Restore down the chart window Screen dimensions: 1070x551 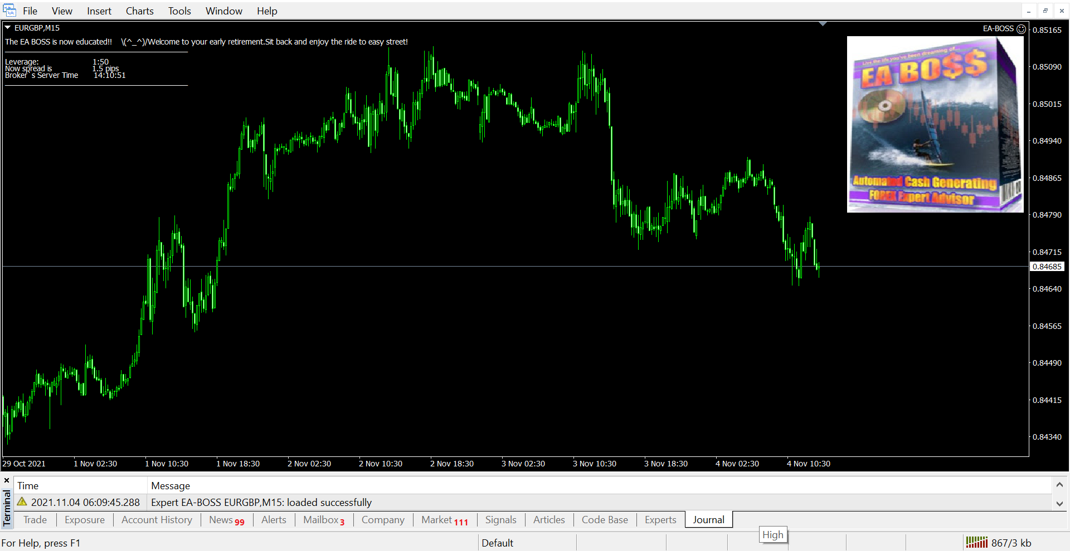(x=1045, y=11)
